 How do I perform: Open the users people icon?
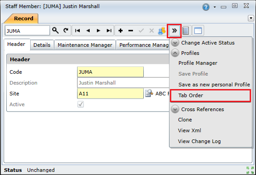tap(162, 31)
